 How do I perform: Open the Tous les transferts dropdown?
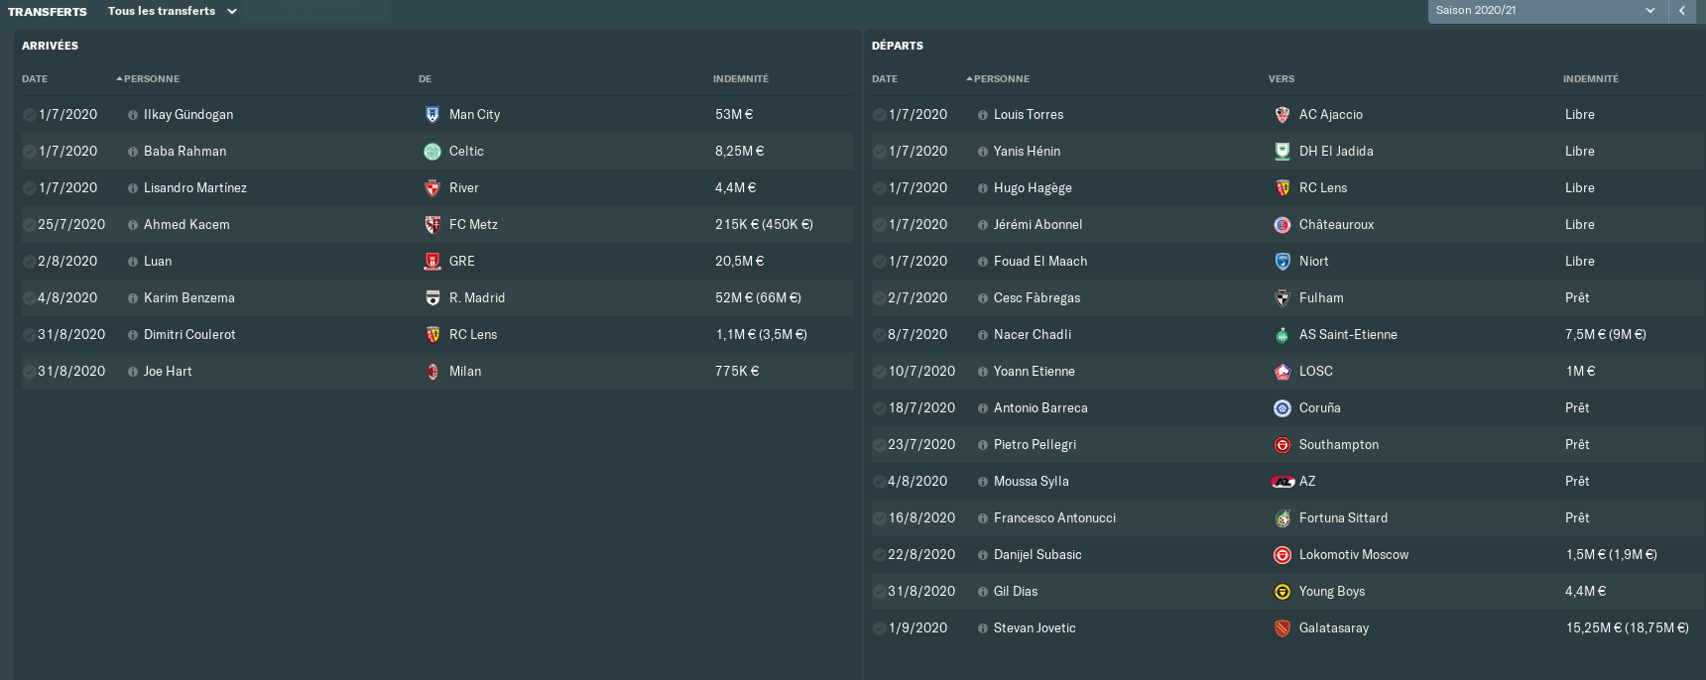pyautogui.click(x=173, y=11)
